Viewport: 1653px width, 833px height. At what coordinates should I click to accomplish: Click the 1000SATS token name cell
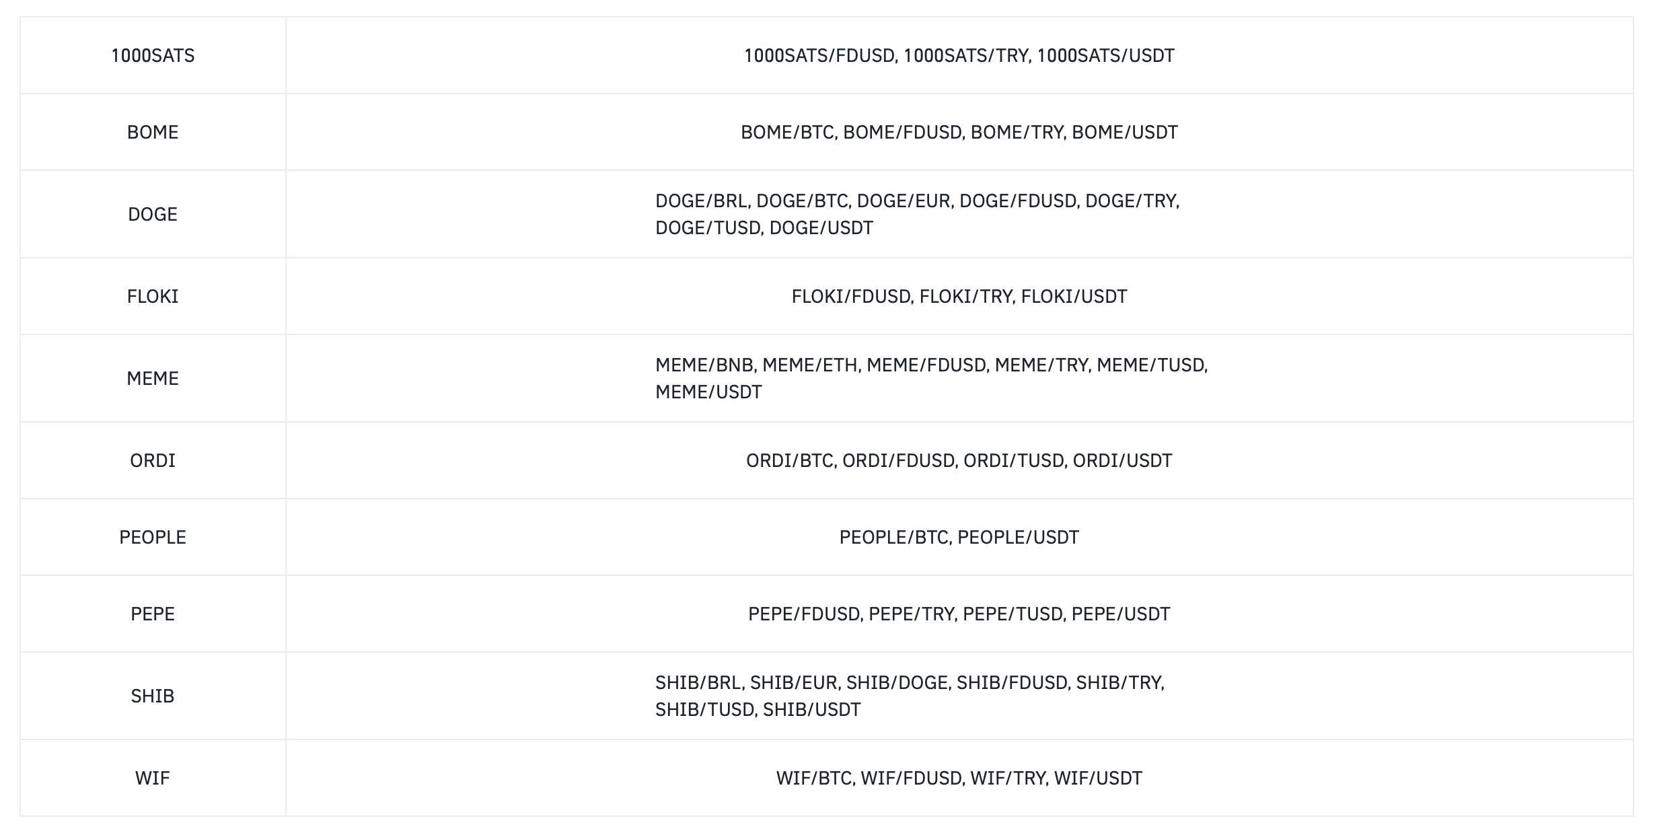click(x=153, y=55)
